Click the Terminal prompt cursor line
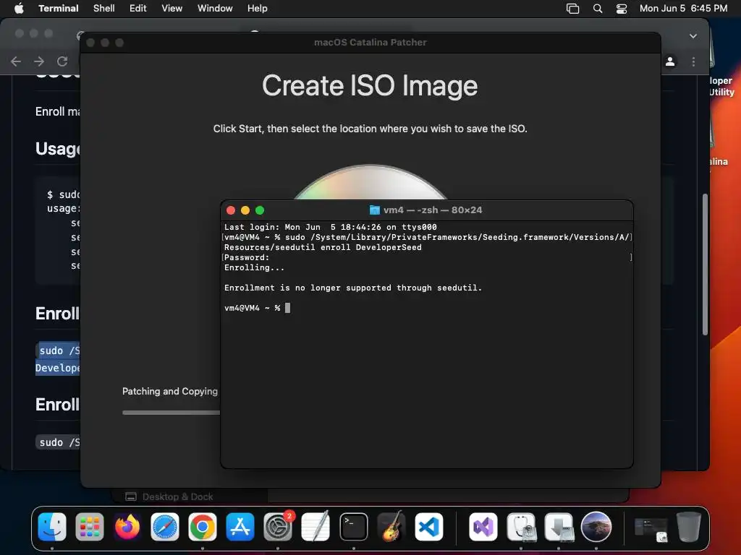741x555 pixels. tap(258, 308)
